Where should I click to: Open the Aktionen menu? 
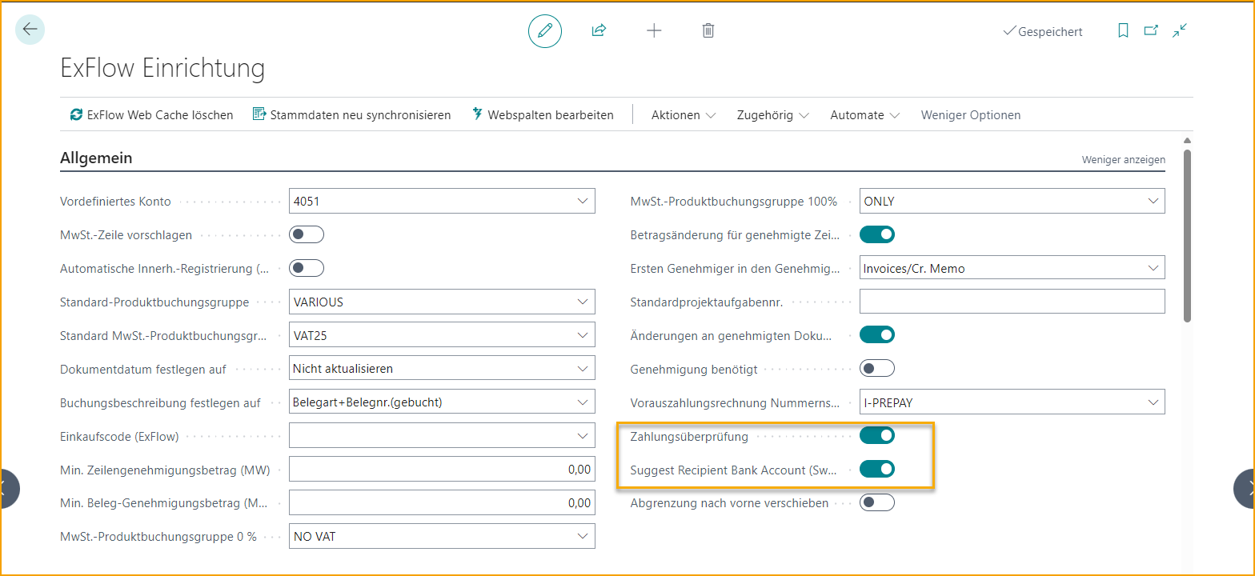point(684,115)
